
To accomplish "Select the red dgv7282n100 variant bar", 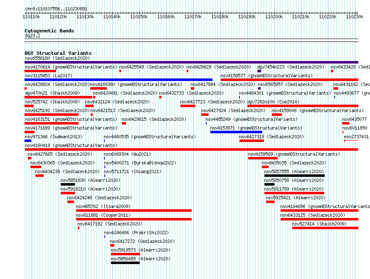I will click(x=303, y=106).
